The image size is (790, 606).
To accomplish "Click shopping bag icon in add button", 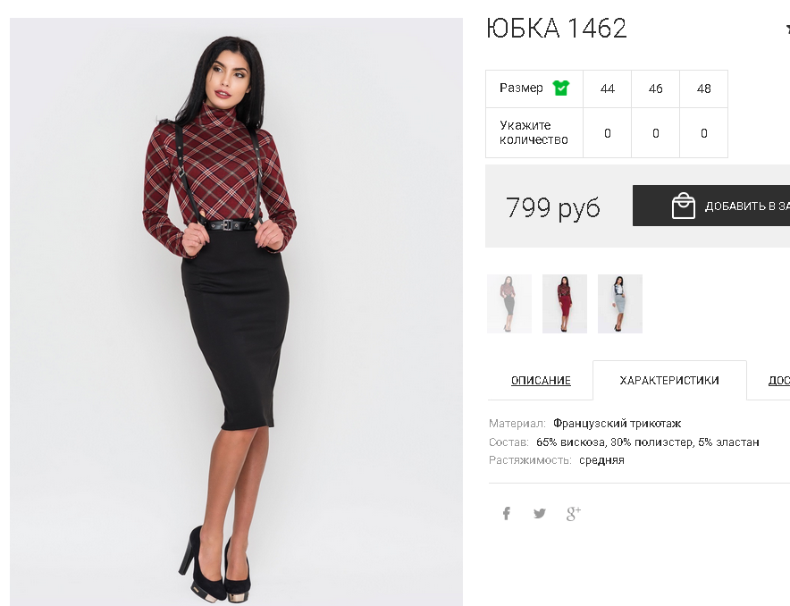I will coord(683,206).
